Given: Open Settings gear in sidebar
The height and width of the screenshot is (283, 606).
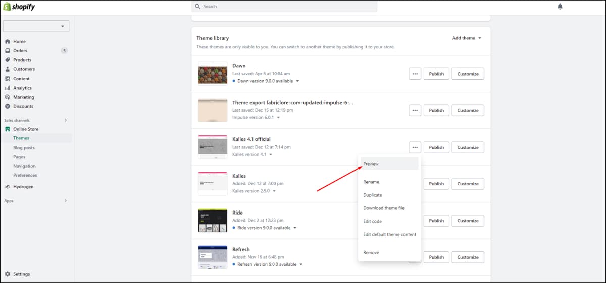Looking at the screenshot, I should (x=8, y=274).
